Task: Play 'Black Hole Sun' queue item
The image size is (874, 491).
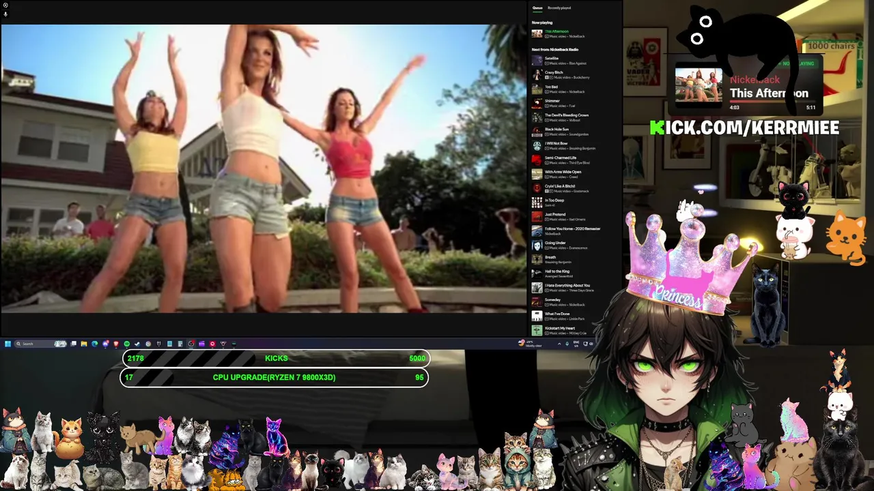Action: click(574, 132)
